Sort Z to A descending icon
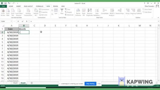The height and width of the screenshot is (90, 160). [52, 14]
